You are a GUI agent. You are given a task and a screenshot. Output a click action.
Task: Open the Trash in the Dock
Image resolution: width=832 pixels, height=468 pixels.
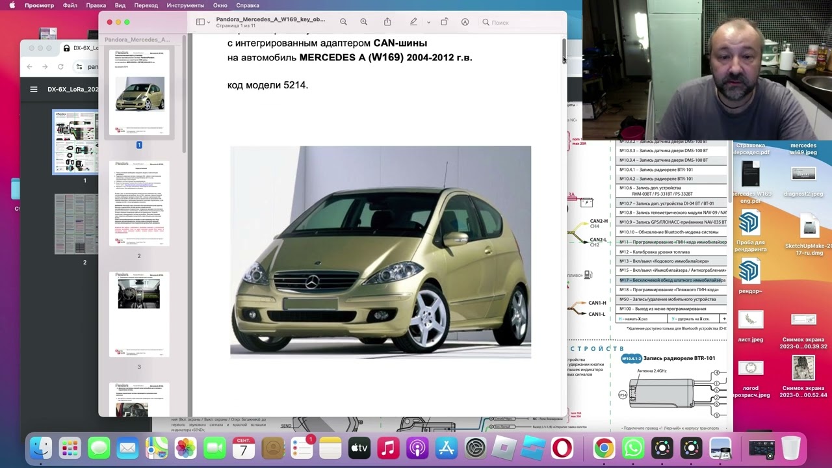tap(791, 448)
